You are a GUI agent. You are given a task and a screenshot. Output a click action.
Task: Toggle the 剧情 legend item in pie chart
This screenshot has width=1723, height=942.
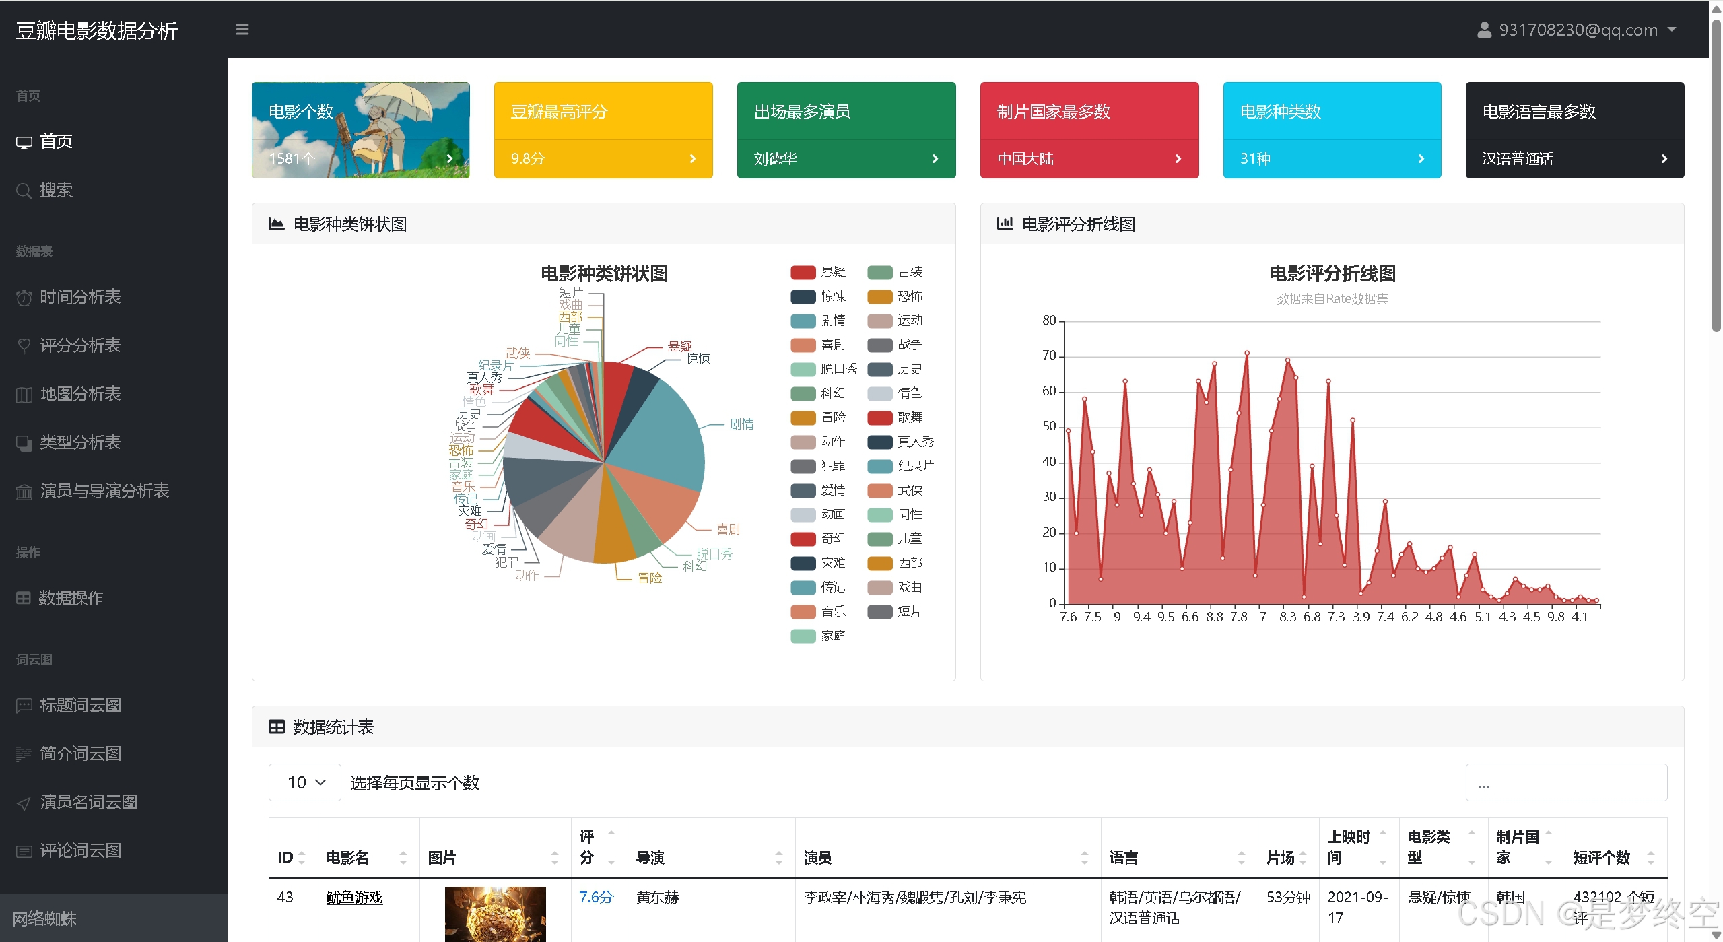[832, 321]
